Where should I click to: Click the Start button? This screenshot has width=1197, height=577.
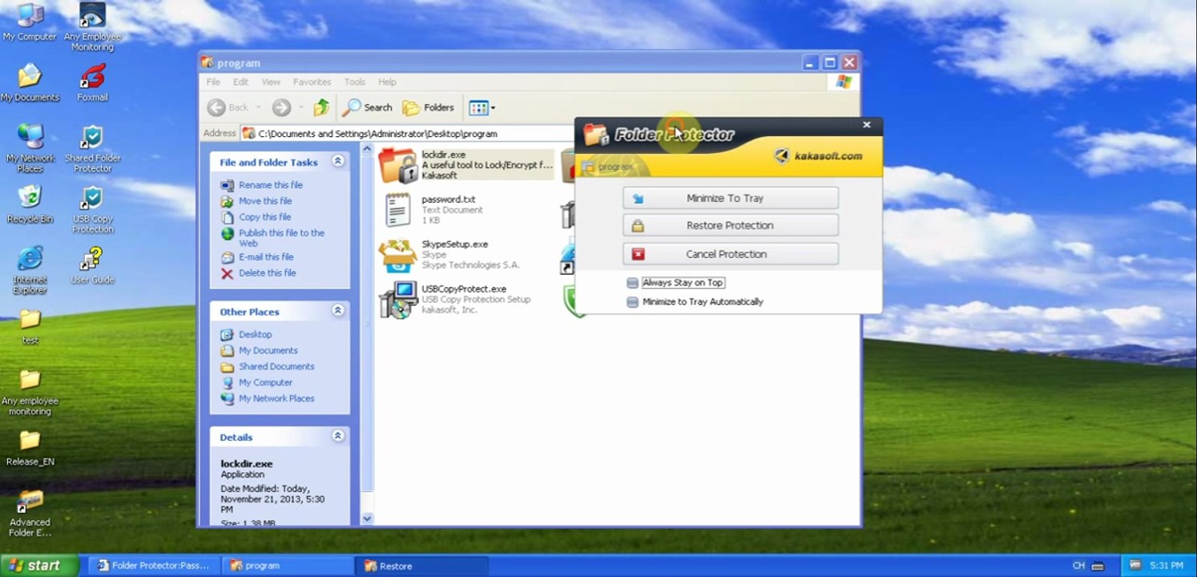pyautogui.click(x=39, y=565)
